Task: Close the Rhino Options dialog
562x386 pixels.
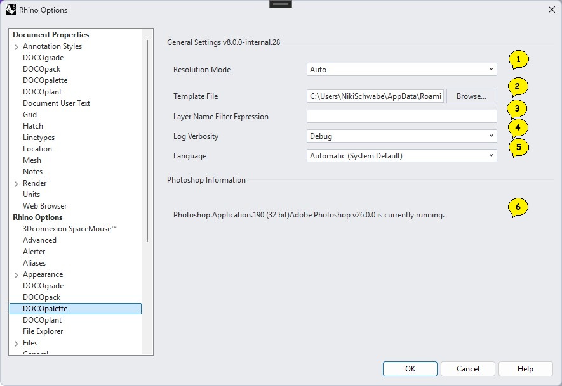Action: [552, 10]
